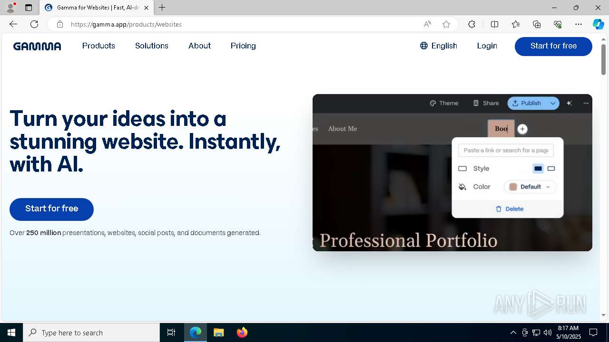Open the browser Extensions icon
Viewport: 609px width, 342px height.
click(x=471, y=24)
